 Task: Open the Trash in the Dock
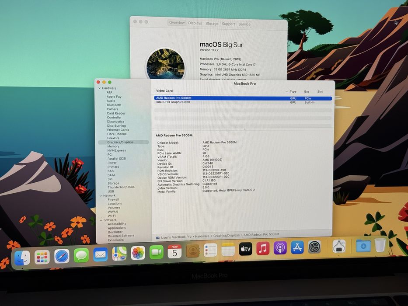pyautogui.click(x=380, y=245)
